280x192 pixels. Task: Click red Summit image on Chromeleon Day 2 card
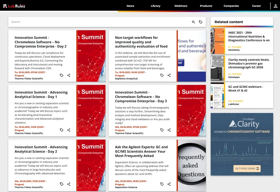pos(91,56)
